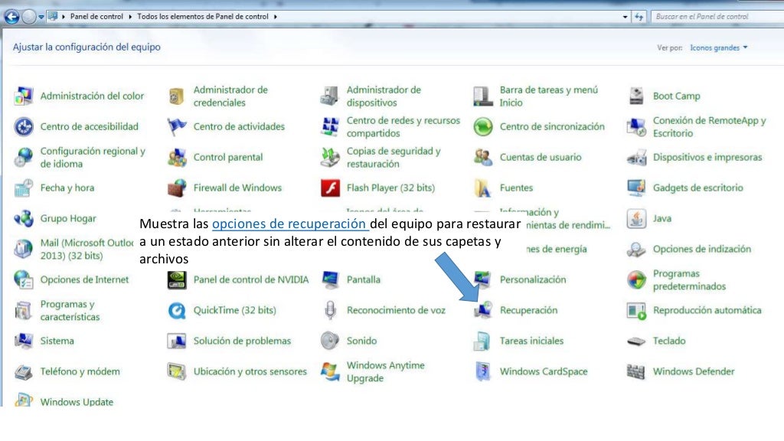The image size is (784, 441).
Task: Open Gadgets de escritorio icon
Action: point(636,188)
